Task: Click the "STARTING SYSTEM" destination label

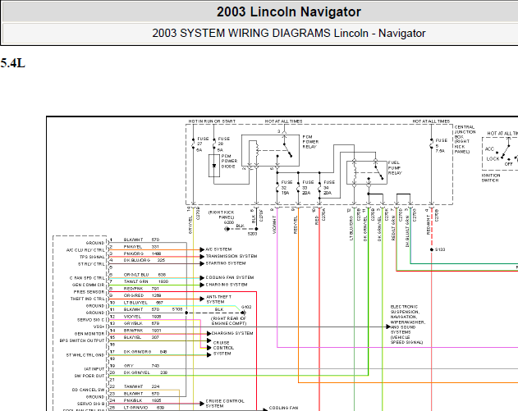Action: pyautogui.click(x=226, y=263)
